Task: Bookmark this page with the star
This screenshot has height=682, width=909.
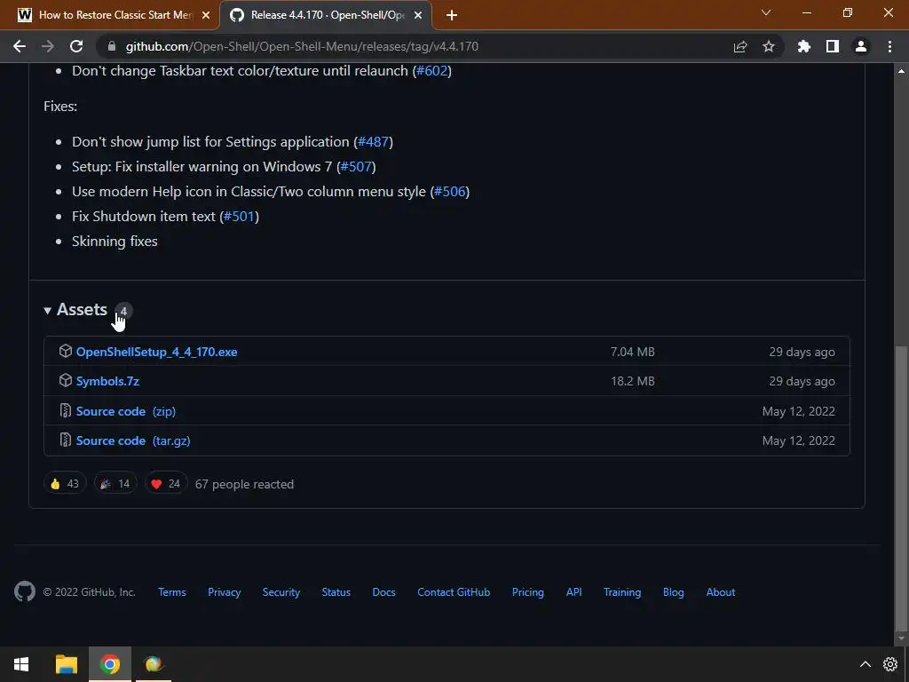Action: click(x=768, y=46)
